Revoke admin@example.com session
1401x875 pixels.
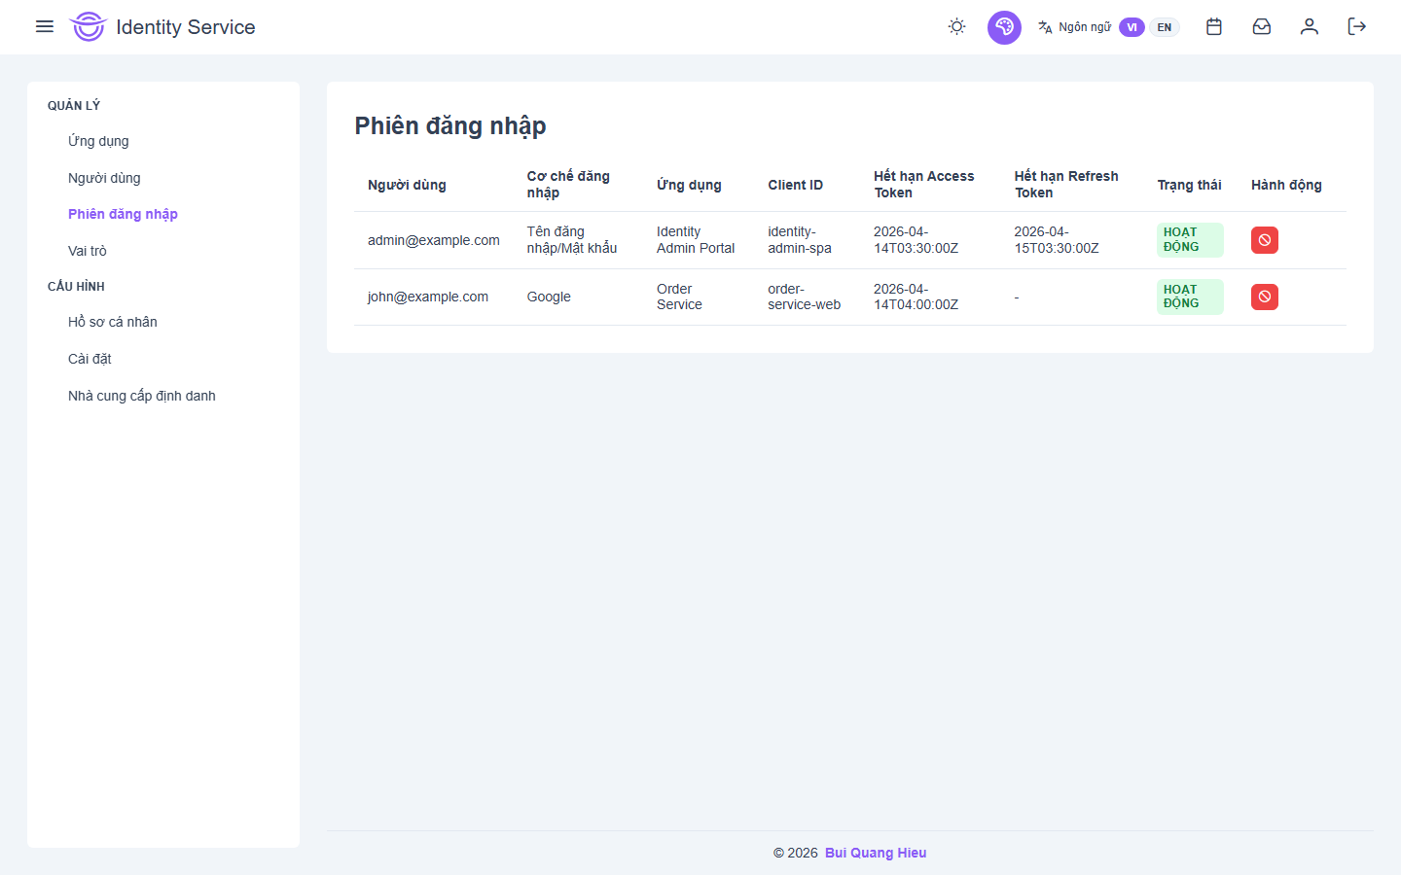pyautogui.click(x=1264, y=240)
